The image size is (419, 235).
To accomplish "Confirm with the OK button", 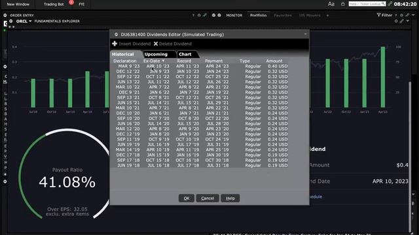I will [x=187, y=198].
